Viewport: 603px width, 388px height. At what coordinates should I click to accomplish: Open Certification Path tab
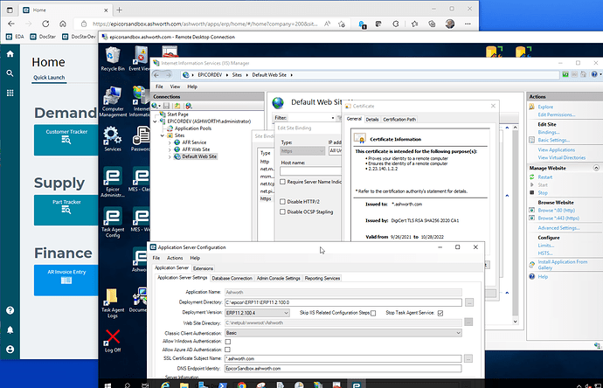coord(399,120)
